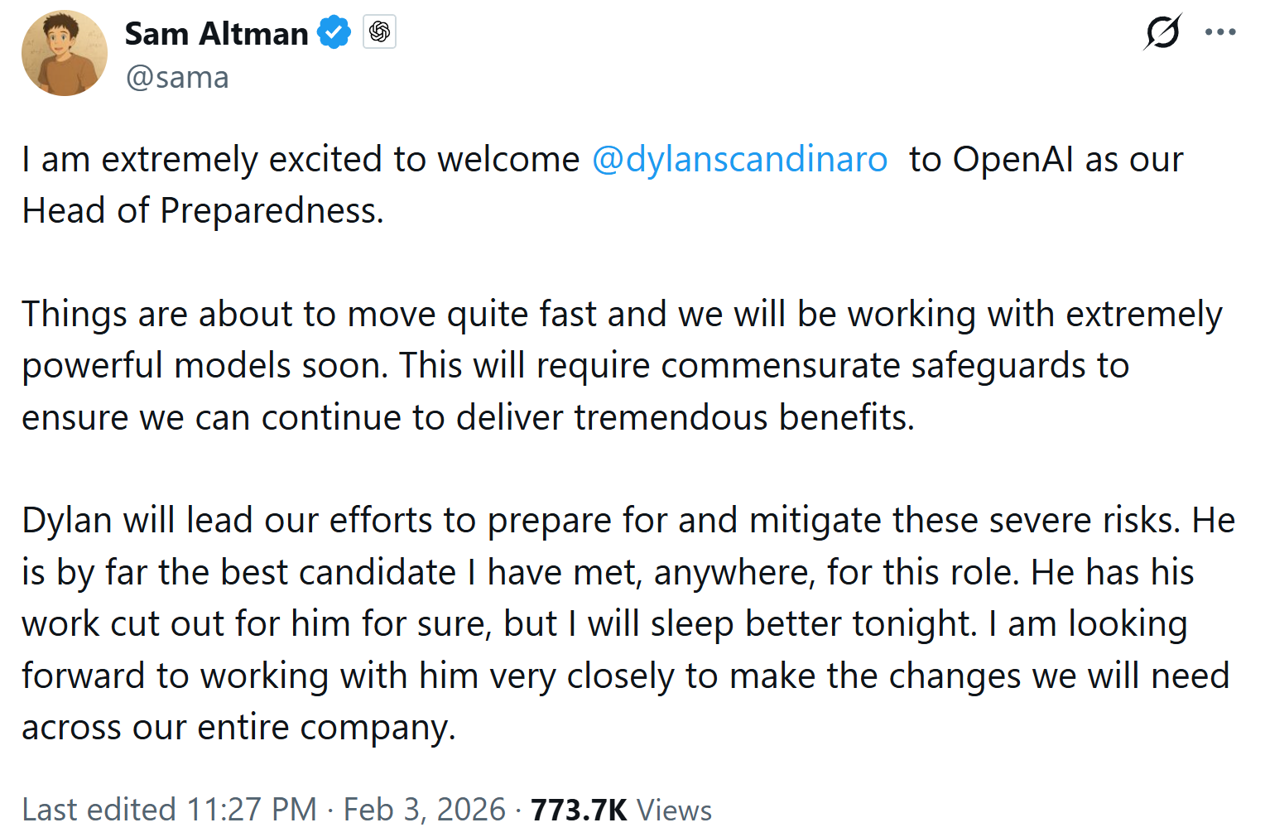Click the @sama handle
The width and height of the screenshot is (1265, 837).
177,77
